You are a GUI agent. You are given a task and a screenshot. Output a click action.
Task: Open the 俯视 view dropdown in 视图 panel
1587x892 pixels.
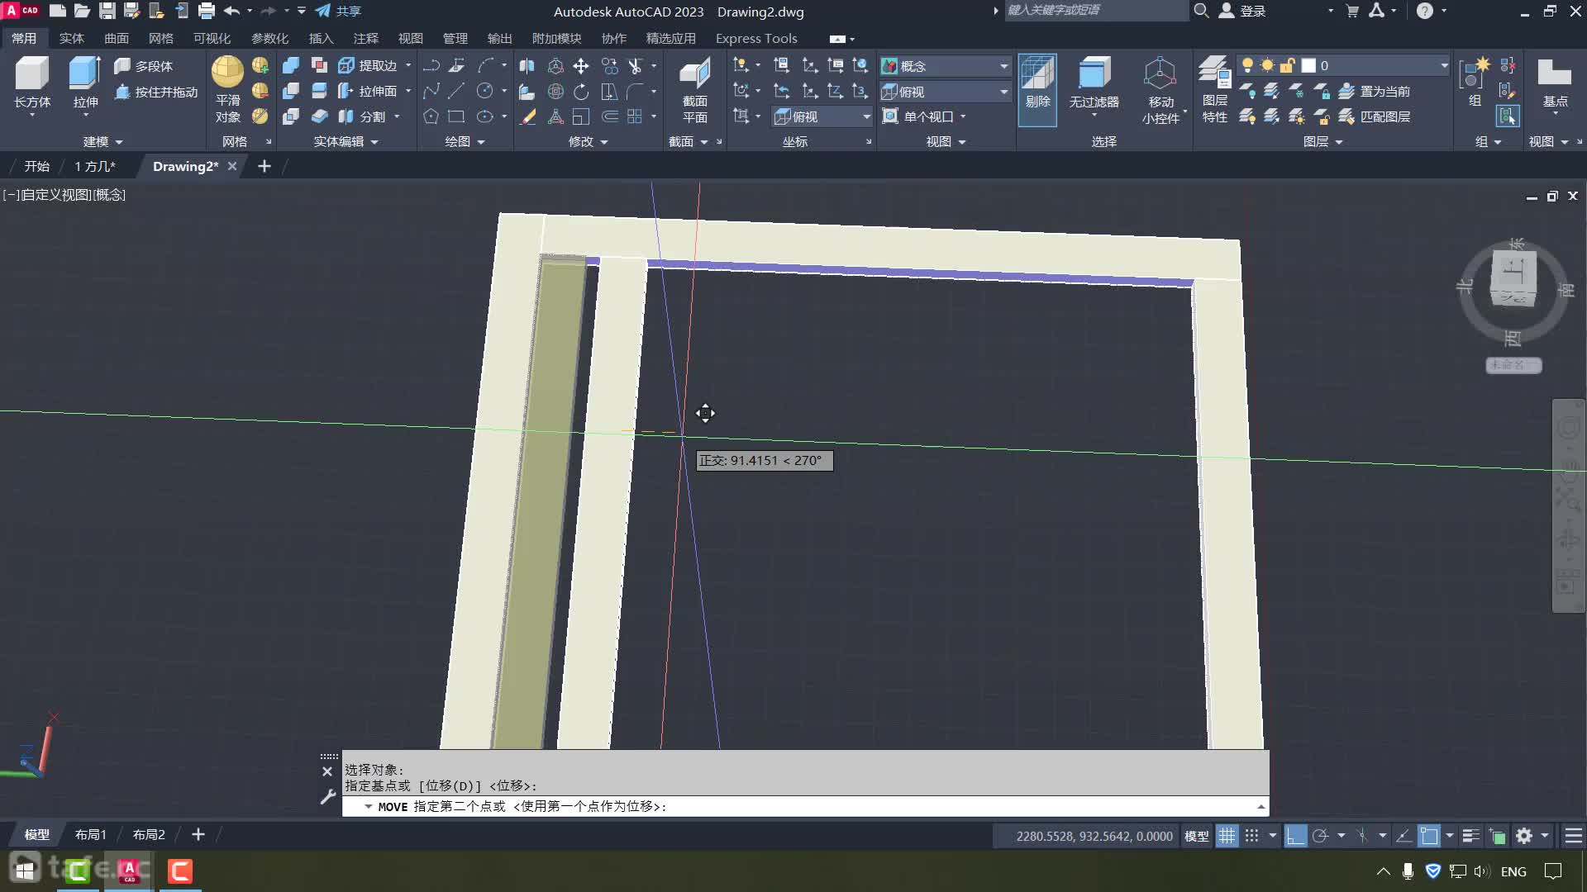(x=946, y=92)
